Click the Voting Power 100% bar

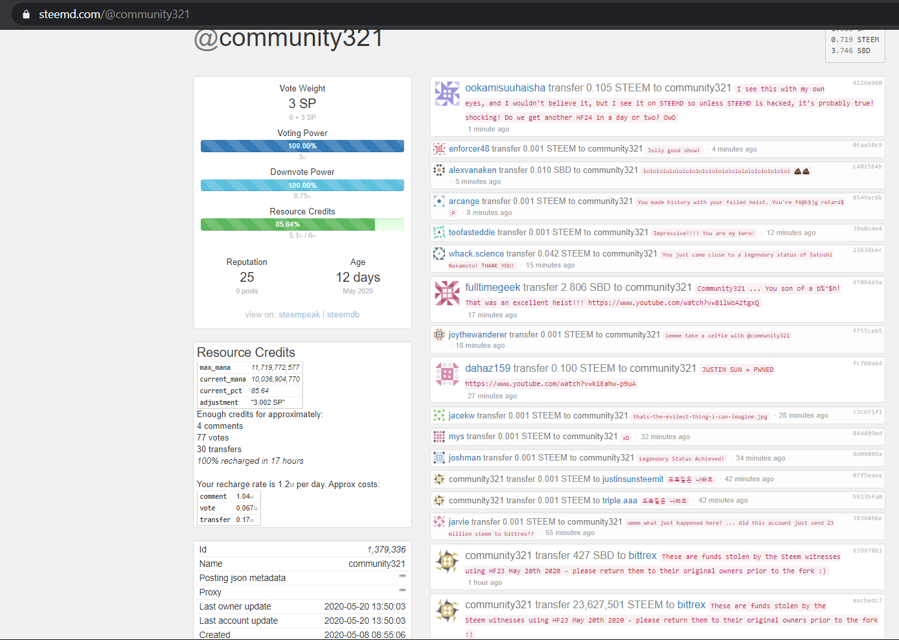302,146
